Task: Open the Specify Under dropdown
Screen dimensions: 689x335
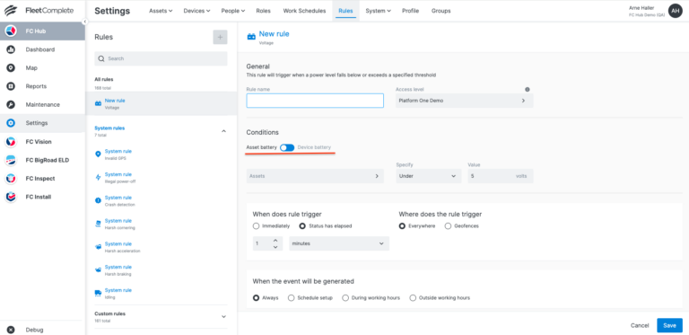Action: pyautogui.click(x=429, y=176)
